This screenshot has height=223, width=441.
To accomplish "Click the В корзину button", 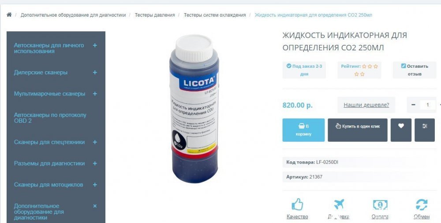I will click(303, 130).
